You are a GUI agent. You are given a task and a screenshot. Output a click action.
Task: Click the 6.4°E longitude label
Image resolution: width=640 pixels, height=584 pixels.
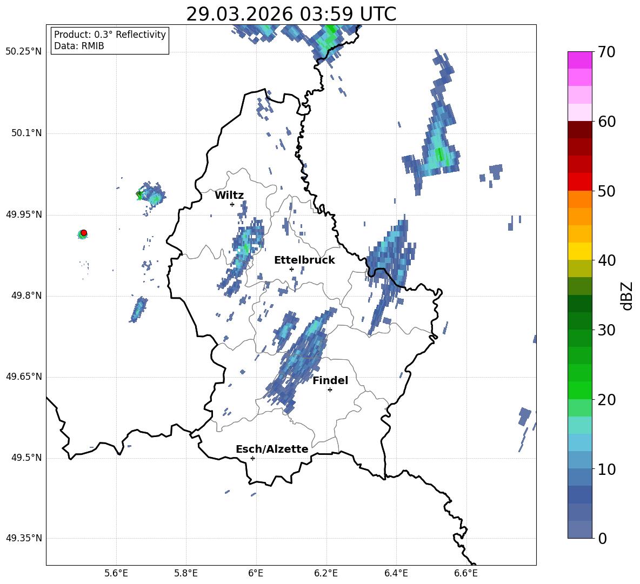point(396,573)
